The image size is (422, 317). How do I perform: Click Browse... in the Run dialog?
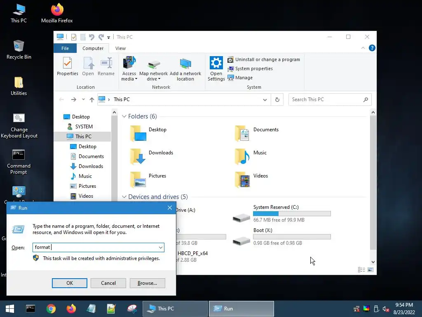pyautogui.click(x=147, y=283)
